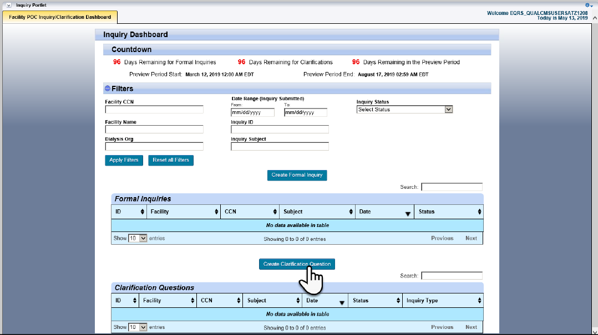The image size is (598, 335).
Task: Sort Clarification Questions by Inquiry Type arrows
Action: tap(479, 301)
